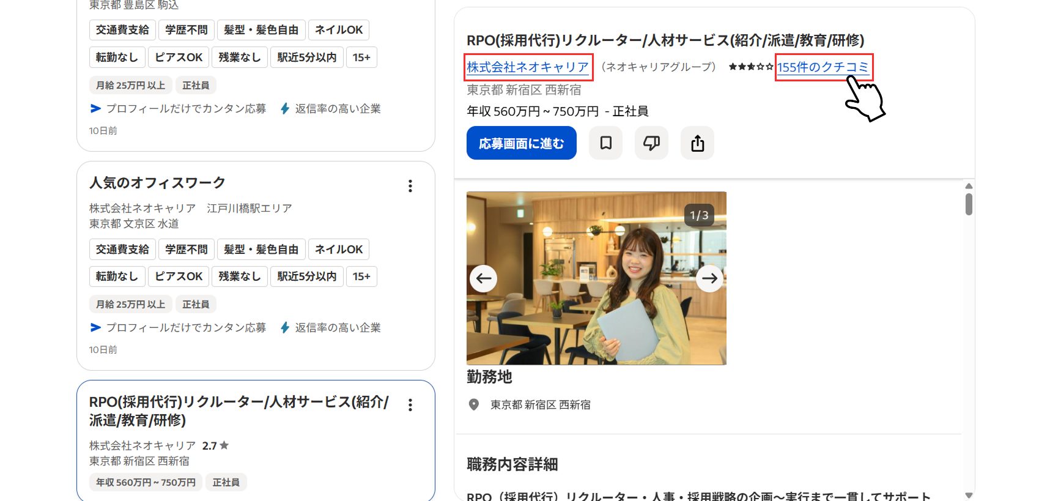The width and height of the screenshot is (1039, 501).
Task: Click 転勤なし tag in top card
Action: 117,57
